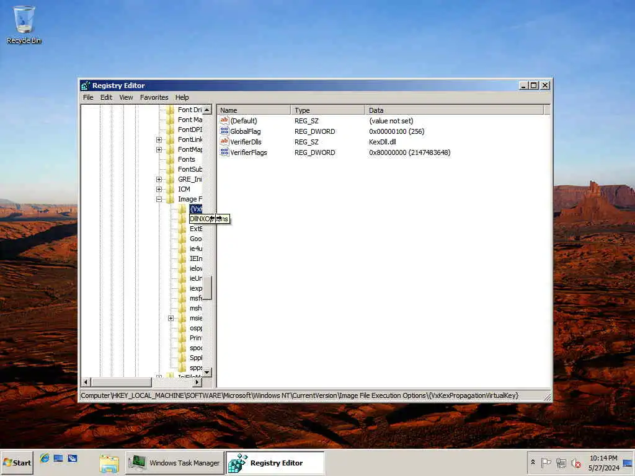Select the msh subkey in tree
The width and height of the screenshot is (635, 476).
(x=195, y=308)
